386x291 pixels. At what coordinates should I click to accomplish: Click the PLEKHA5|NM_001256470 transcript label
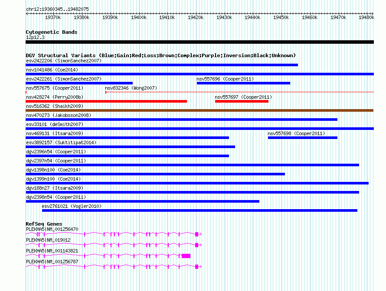(x=52, y=229)
